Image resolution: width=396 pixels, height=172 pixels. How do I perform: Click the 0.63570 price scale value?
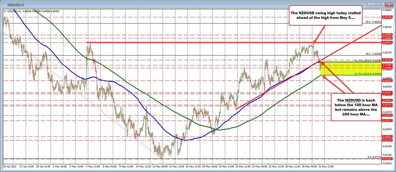387,112
